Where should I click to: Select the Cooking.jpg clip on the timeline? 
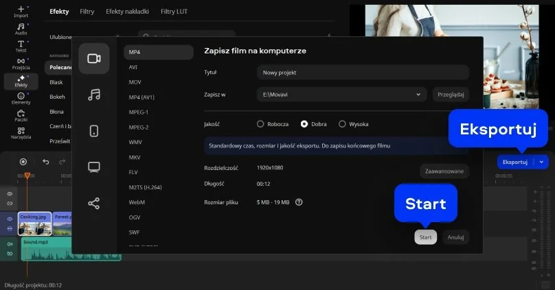coord(34,223)
